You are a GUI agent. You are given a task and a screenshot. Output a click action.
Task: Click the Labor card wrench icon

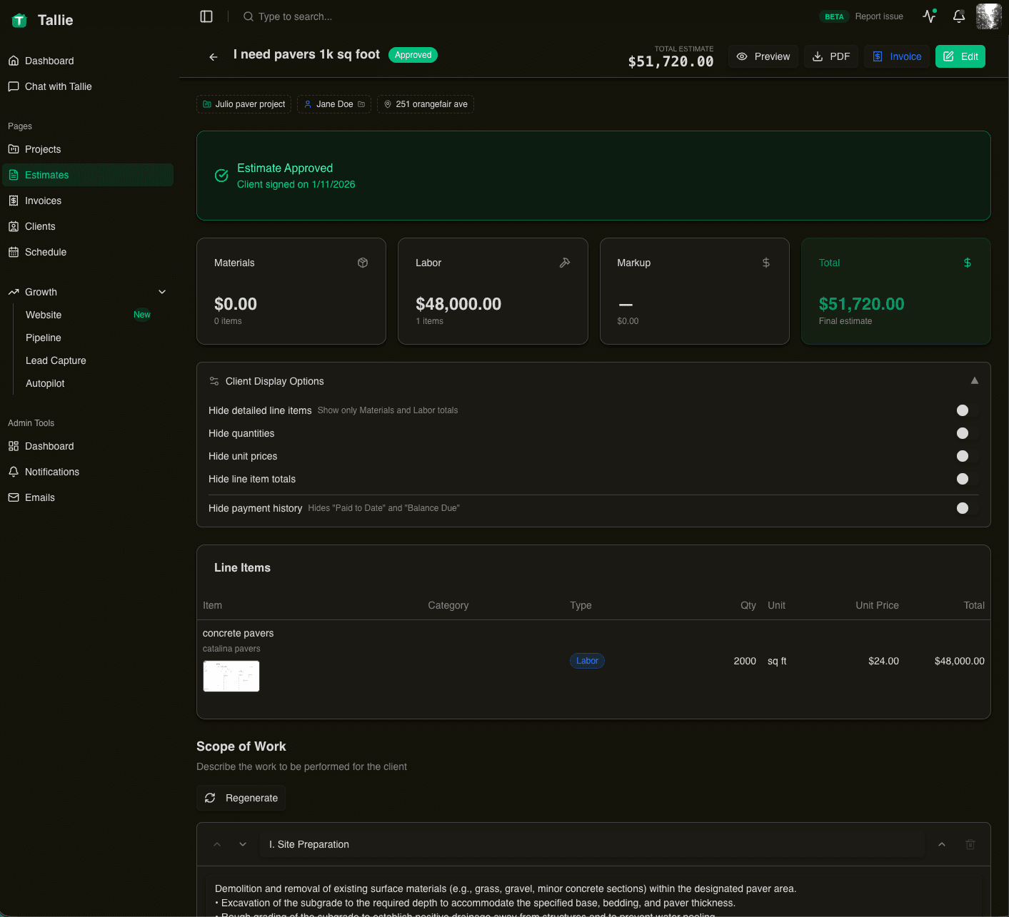tap(565, 263)
